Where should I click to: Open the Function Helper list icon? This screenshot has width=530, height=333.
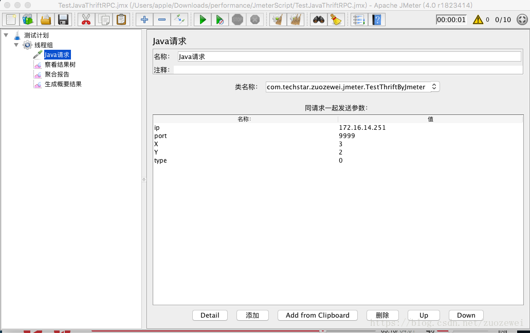click(x=359, y=19)
